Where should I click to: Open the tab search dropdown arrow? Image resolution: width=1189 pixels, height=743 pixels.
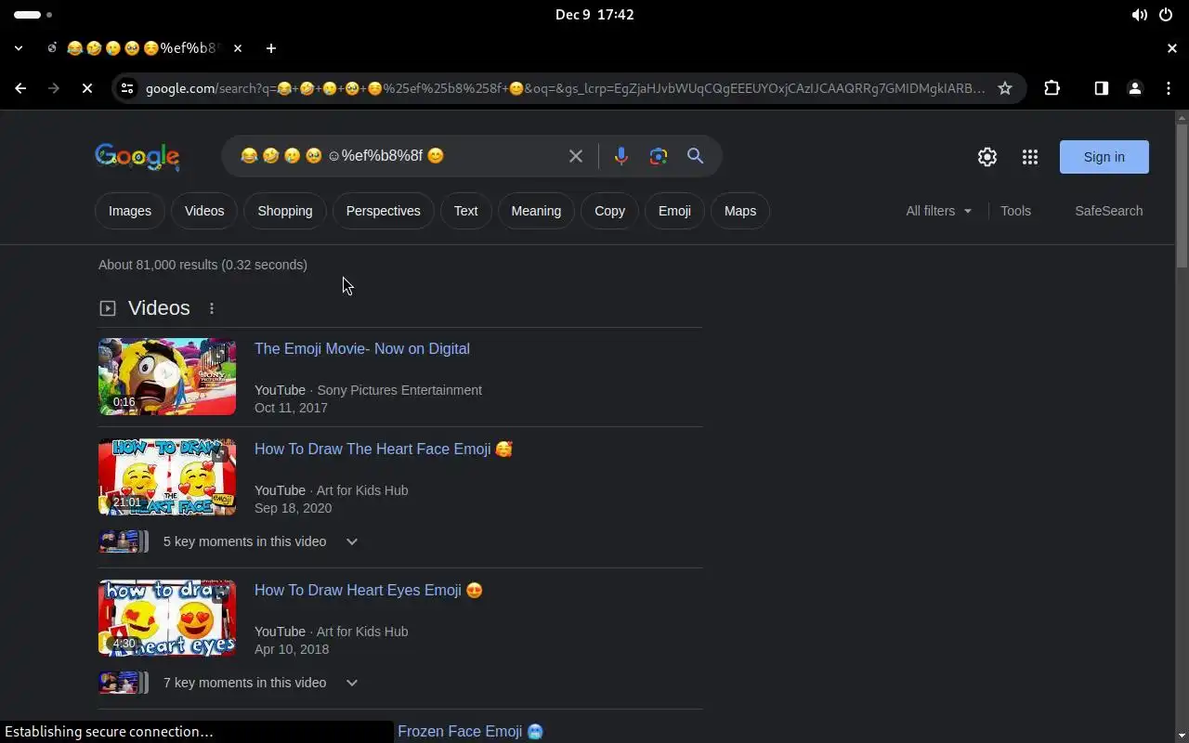pyautogui.click(x=19, y=48)
